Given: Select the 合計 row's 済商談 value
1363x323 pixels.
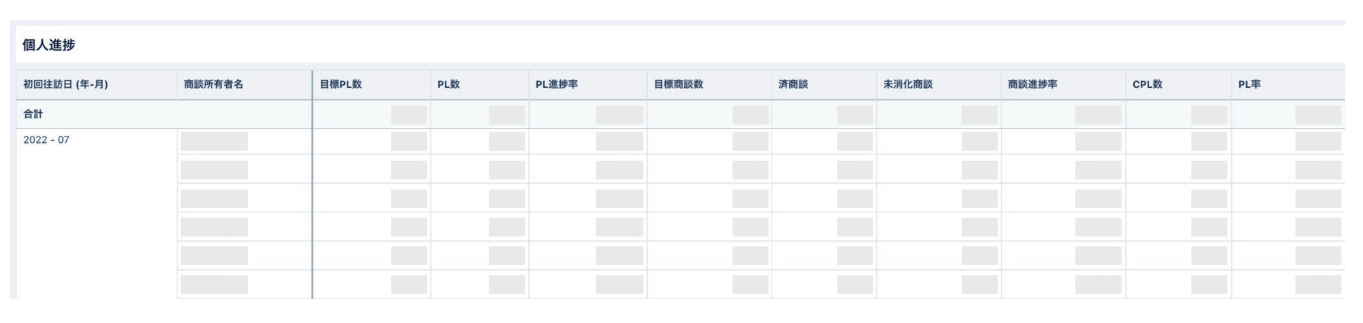Looking at the screenshot, I should pyautogui.click(x=855, y=115).
